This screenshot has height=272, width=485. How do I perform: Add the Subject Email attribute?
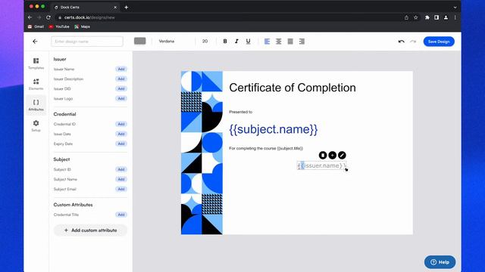(x=121, y=189)
